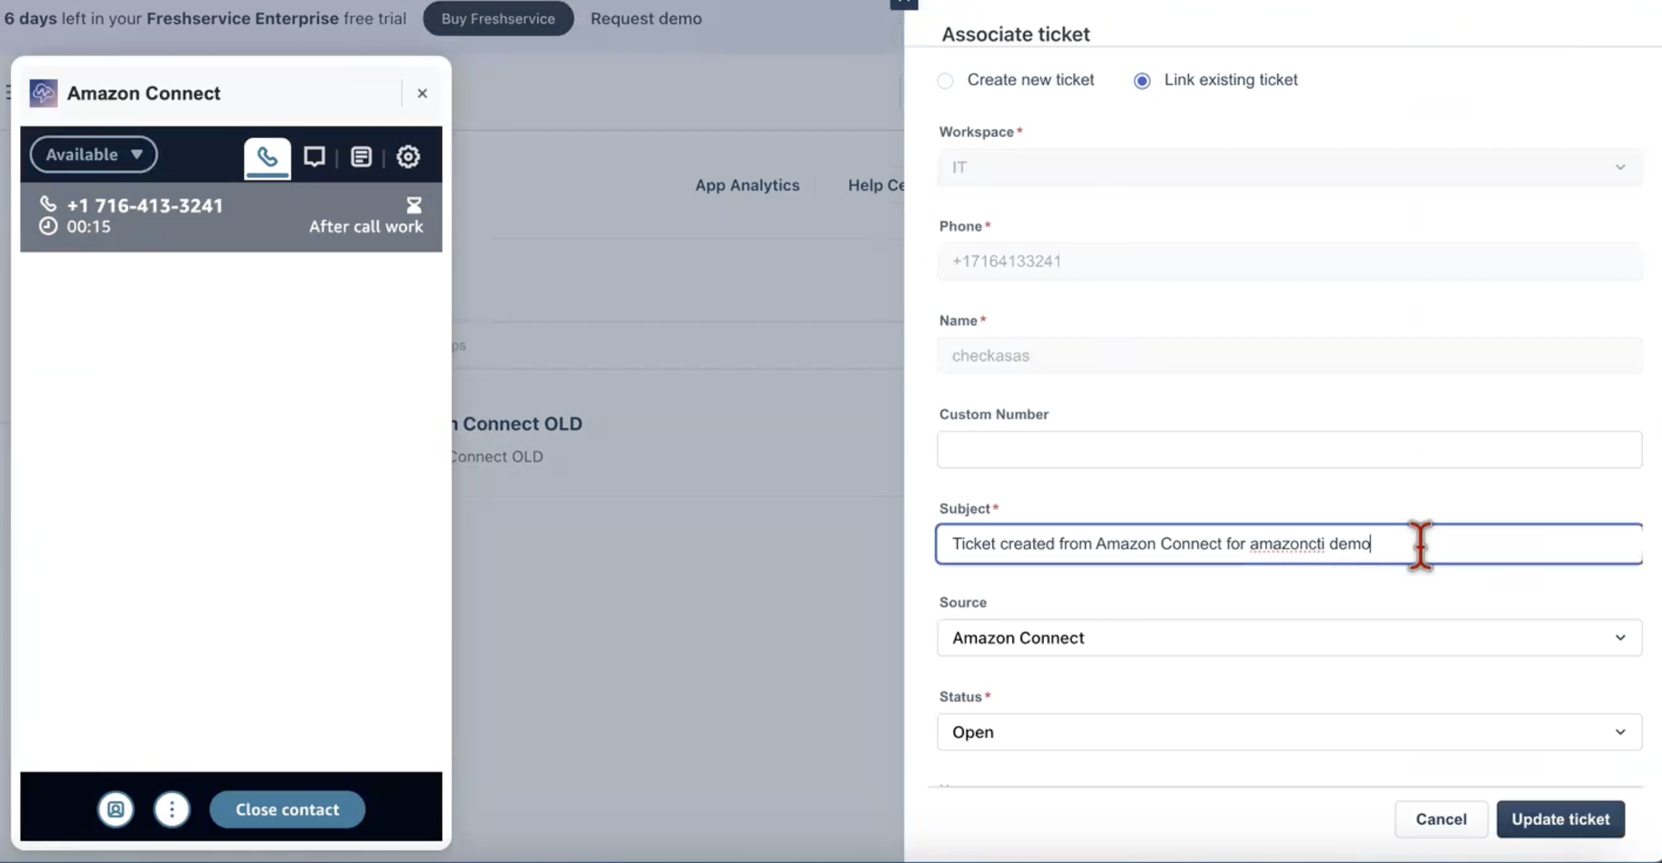Screen dimensions: 1662x863
Task: Switch to App Analytics tab
Action: [747, 185]
